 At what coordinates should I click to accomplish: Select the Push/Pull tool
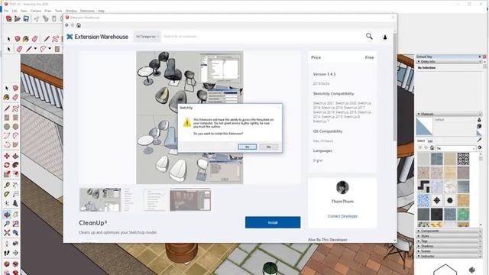(15, 156)
